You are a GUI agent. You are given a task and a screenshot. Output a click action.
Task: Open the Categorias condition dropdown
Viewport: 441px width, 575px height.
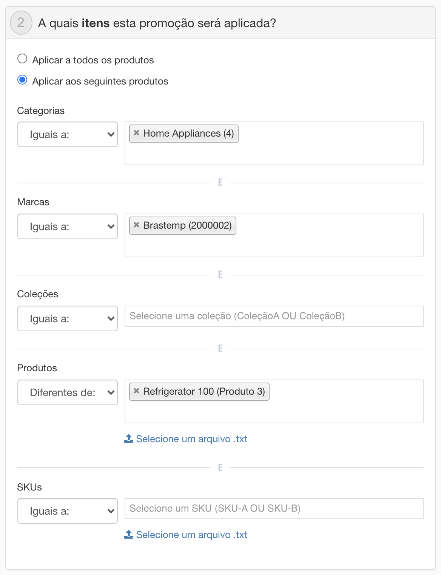pos(68,134)
